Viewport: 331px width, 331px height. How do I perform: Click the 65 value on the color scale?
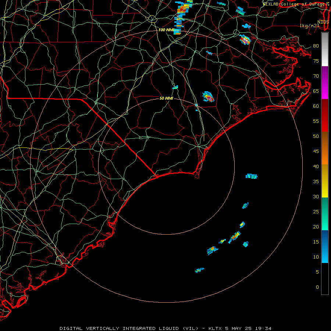[x=316, y=91]
